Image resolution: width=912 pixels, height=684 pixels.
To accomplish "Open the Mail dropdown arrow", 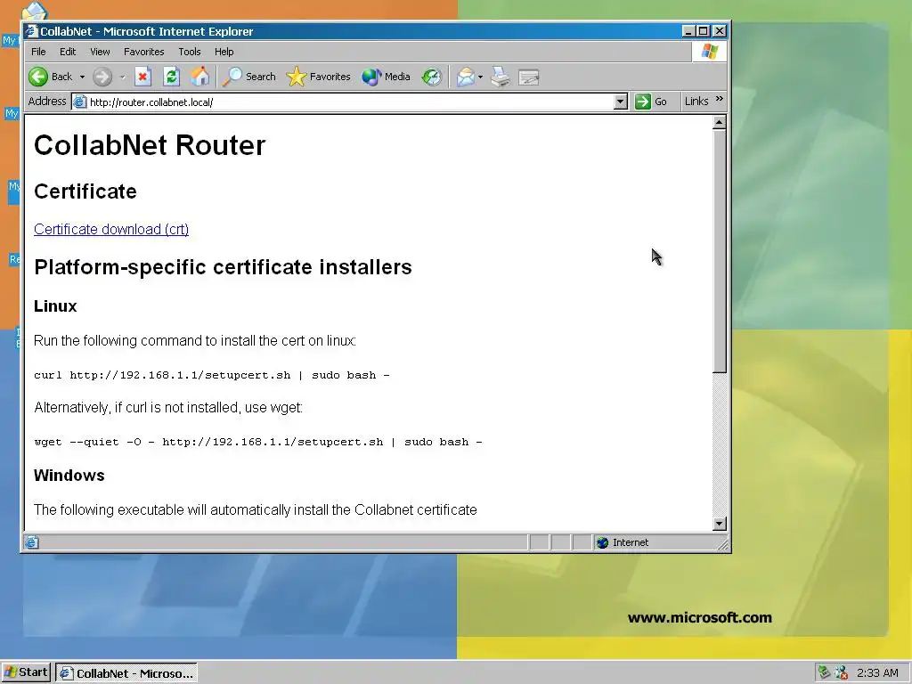I will [x=480, y=77].
